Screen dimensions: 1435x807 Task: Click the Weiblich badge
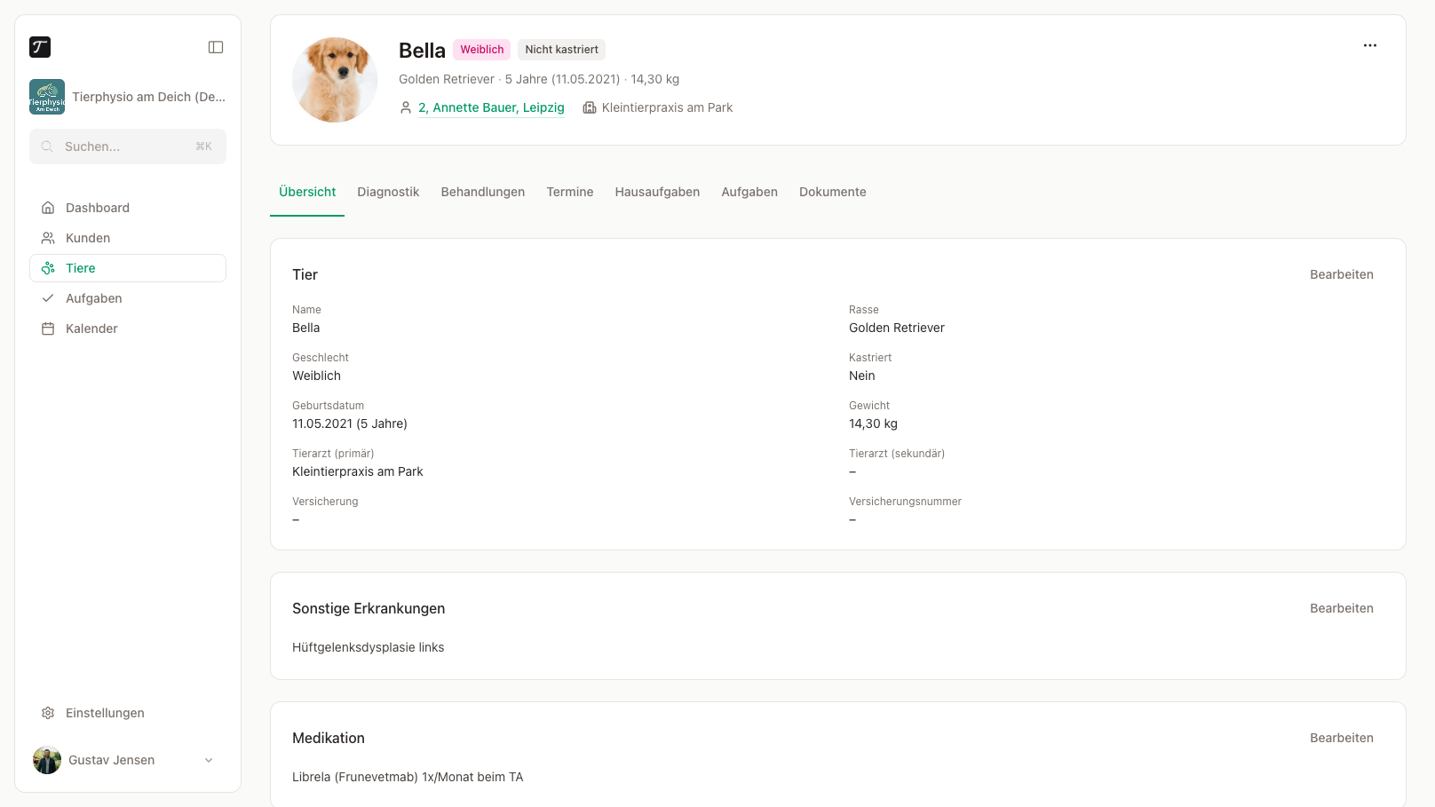pyautogui.click(x=482, y=50)
